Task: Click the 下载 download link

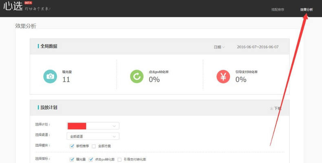Action: click(276, 108)
